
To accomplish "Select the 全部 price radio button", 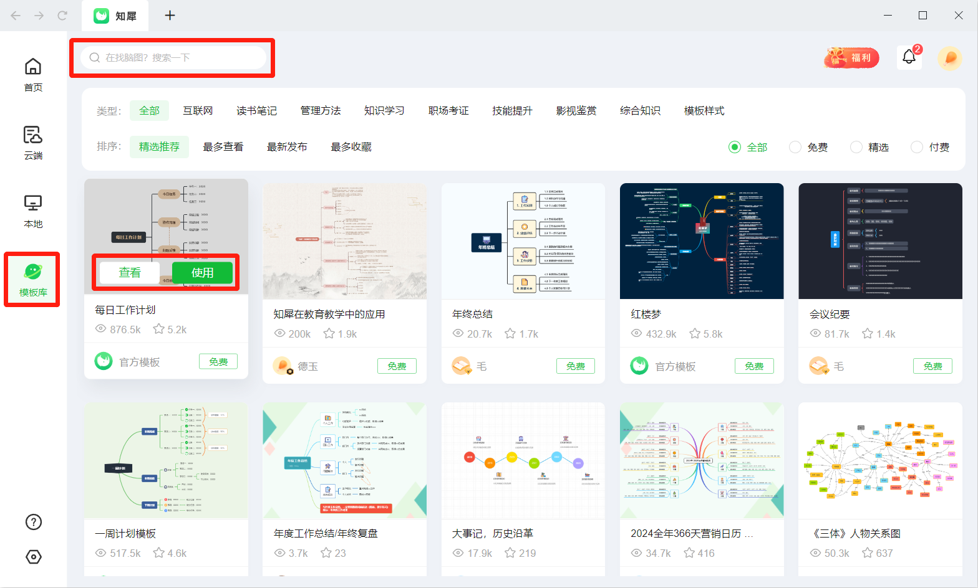I will click(x=735, y=147).
